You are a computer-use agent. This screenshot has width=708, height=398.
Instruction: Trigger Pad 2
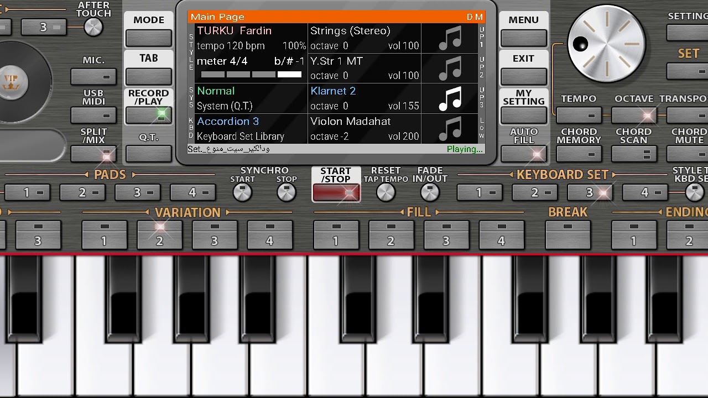(82, 192)
